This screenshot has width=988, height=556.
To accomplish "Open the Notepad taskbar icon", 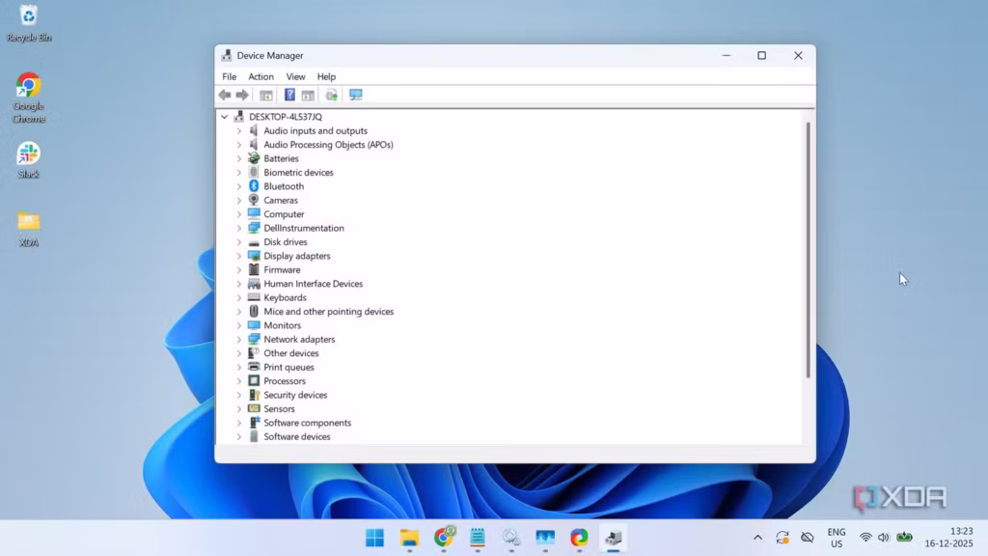I will (x=478, y=538).
